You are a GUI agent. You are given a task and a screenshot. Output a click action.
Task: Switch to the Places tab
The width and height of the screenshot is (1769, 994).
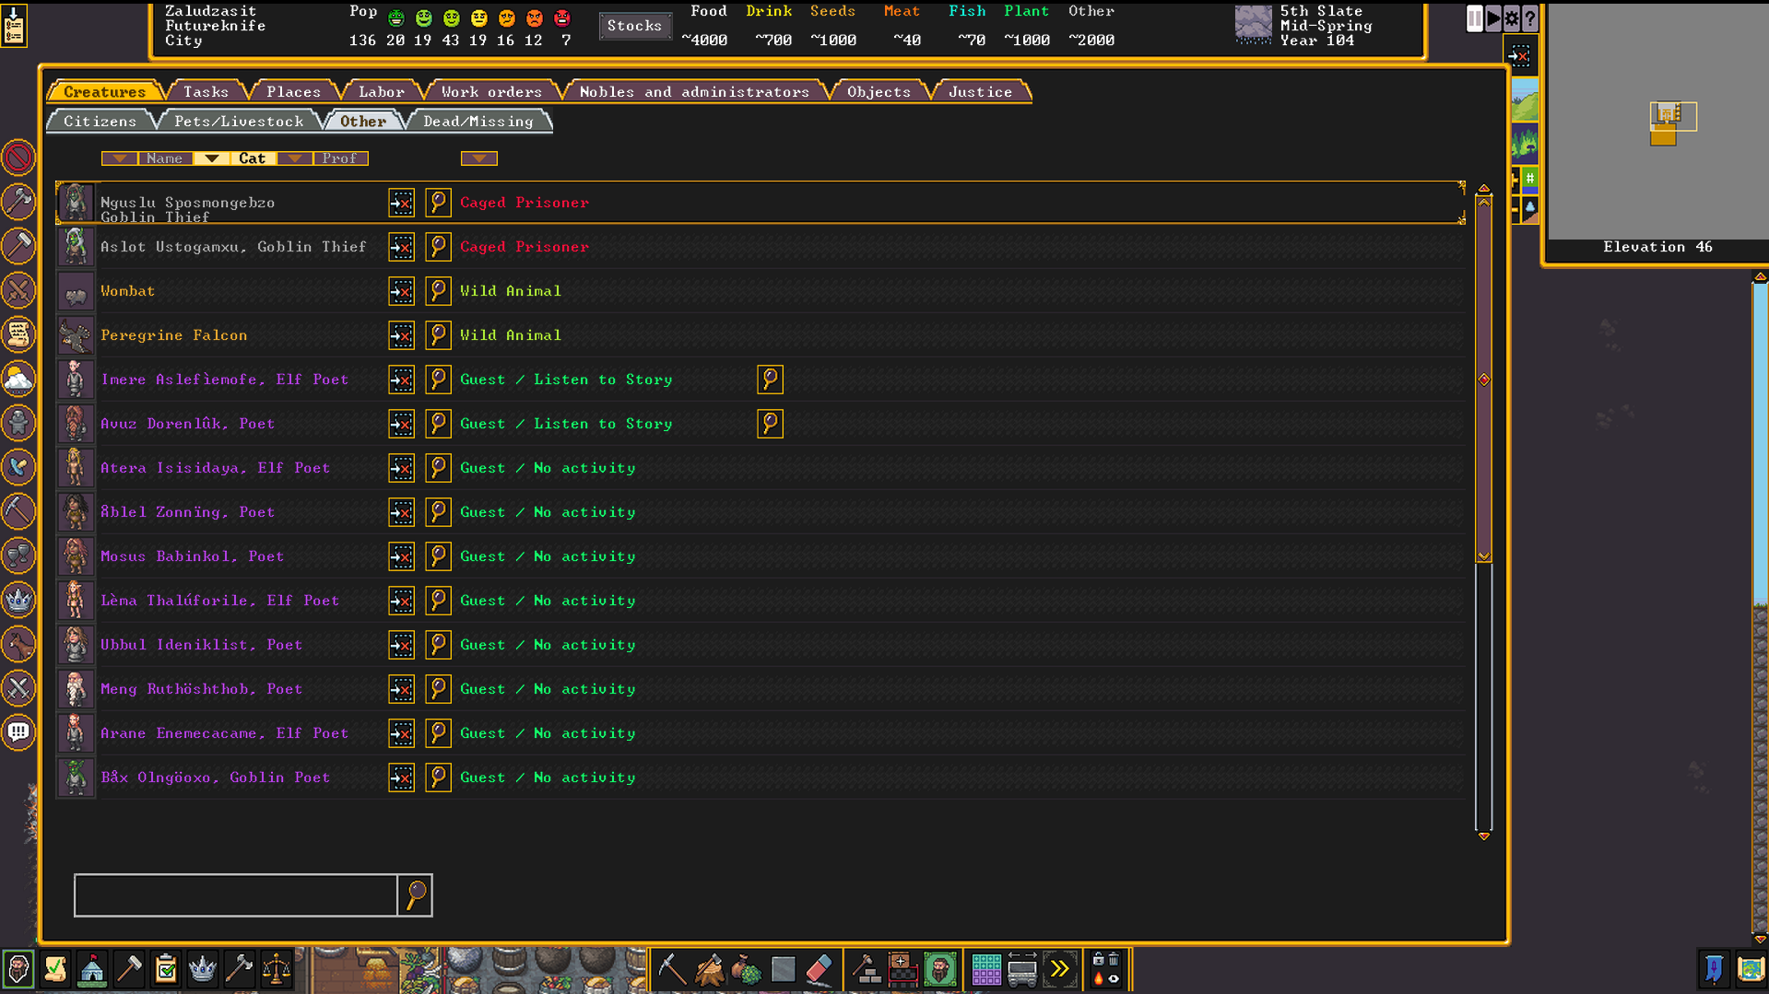[x=293, y=91]
